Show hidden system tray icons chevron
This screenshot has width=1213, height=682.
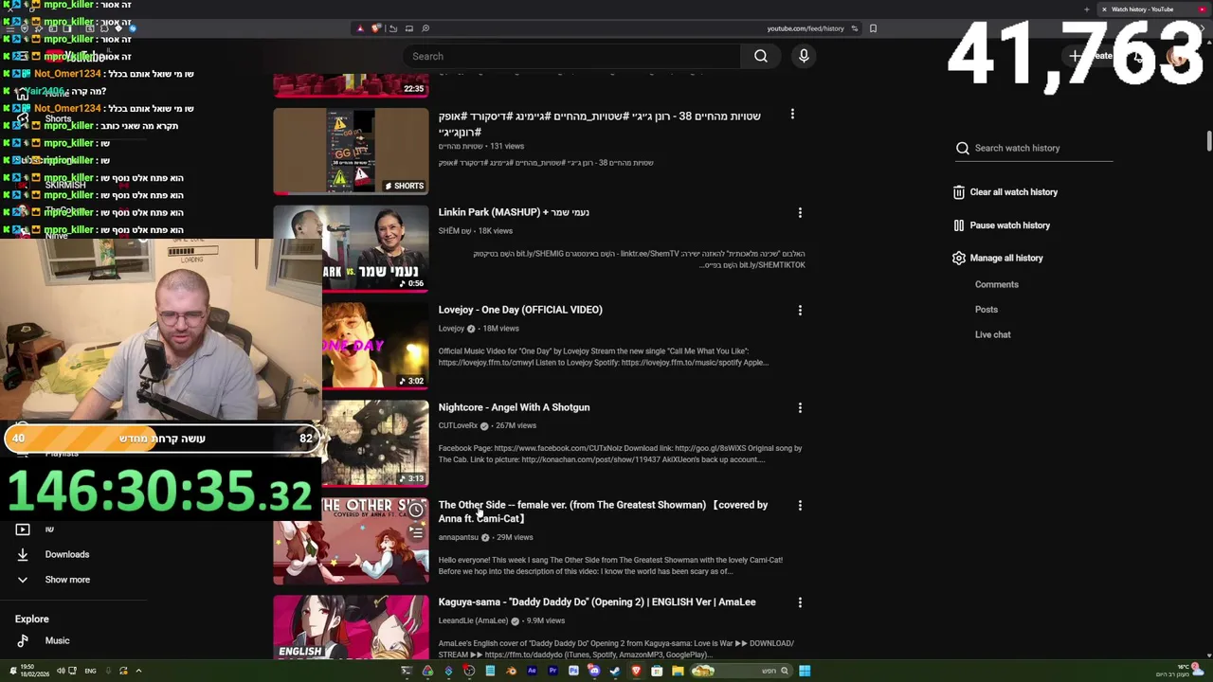[x=138, y=671]
